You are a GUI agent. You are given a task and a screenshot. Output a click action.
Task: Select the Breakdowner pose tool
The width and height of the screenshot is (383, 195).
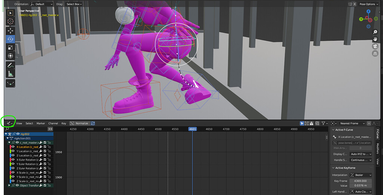(x=10, y=83)
